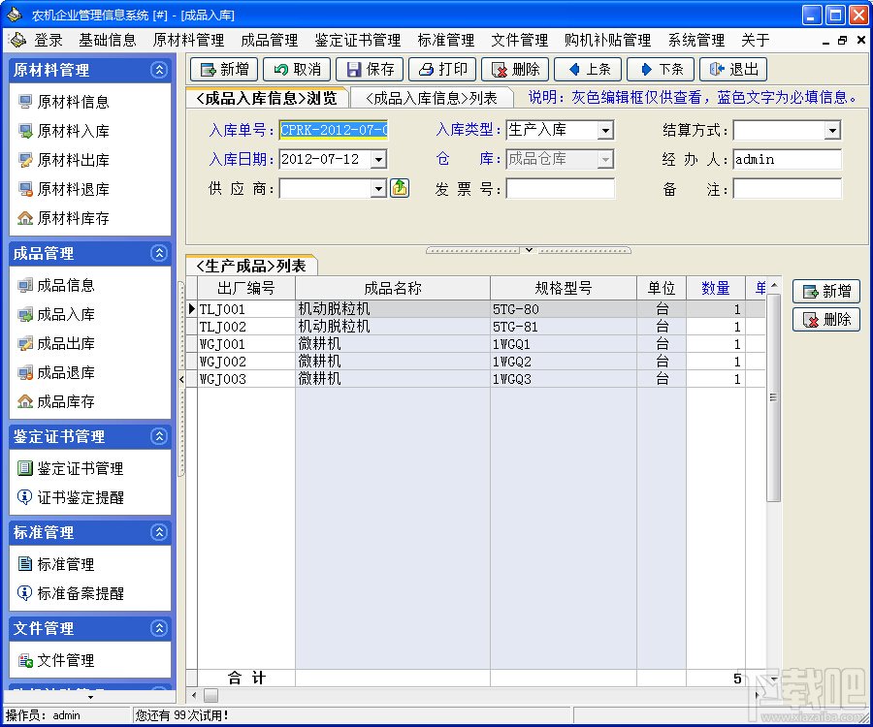Open 成品退库 in the sidebar

click(x=55, y=372)
